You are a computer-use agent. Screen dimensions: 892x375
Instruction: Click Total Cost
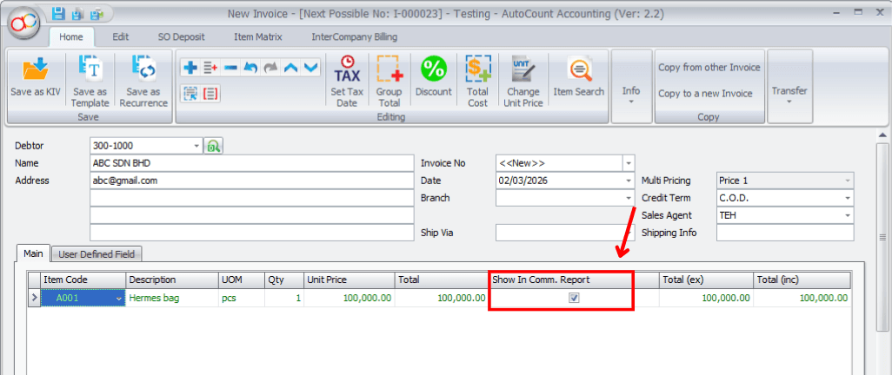pos(477,80)
